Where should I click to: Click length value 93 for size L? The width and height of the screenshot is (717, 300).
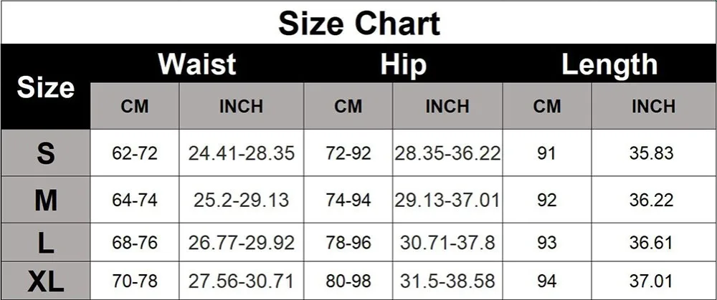(x=546, y=243)
